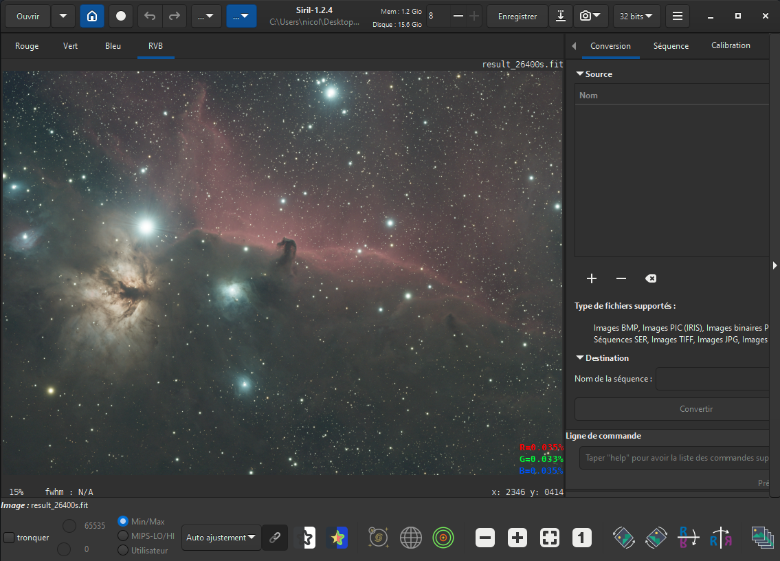Open the Auto ajustement display dropdown
Image resolution: width=780 pixels, height=561 pixels.
point(221,538)
